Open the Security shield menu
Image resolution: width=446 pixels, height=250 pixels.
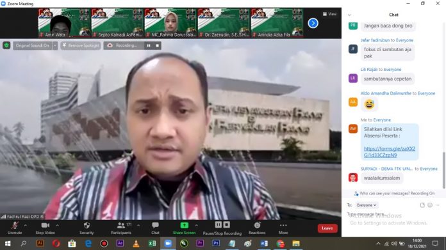click(87, 225)
